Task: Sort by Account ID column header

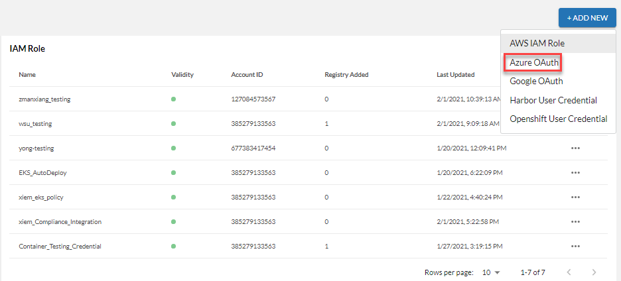Action: [247, 74]
